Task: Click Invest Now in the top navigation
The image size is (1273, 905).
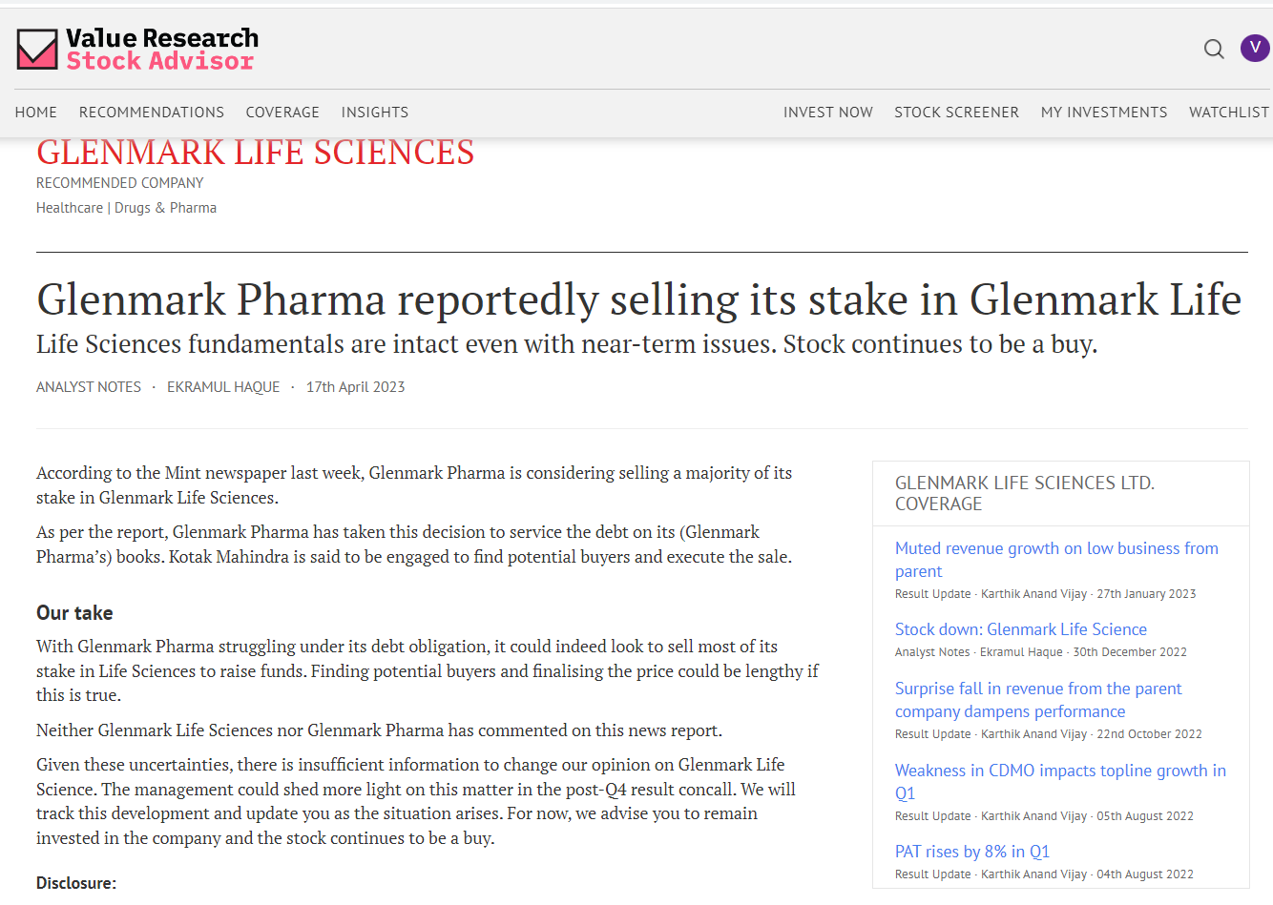Action: (x=828, y=113)
